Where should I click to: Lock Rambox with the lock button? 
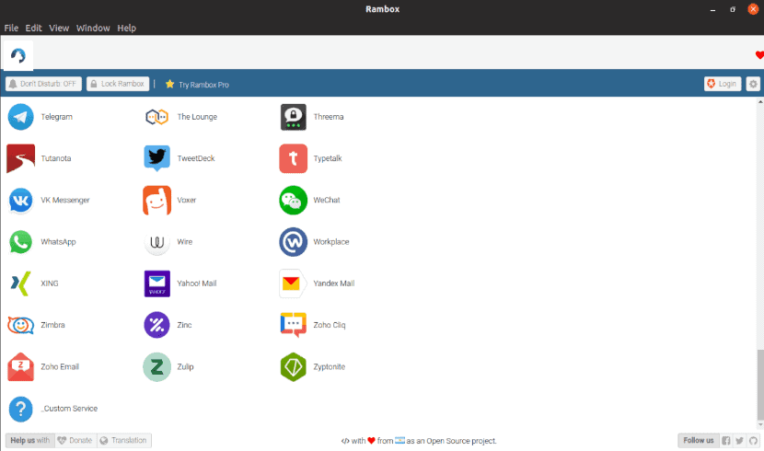click(118, 84)
